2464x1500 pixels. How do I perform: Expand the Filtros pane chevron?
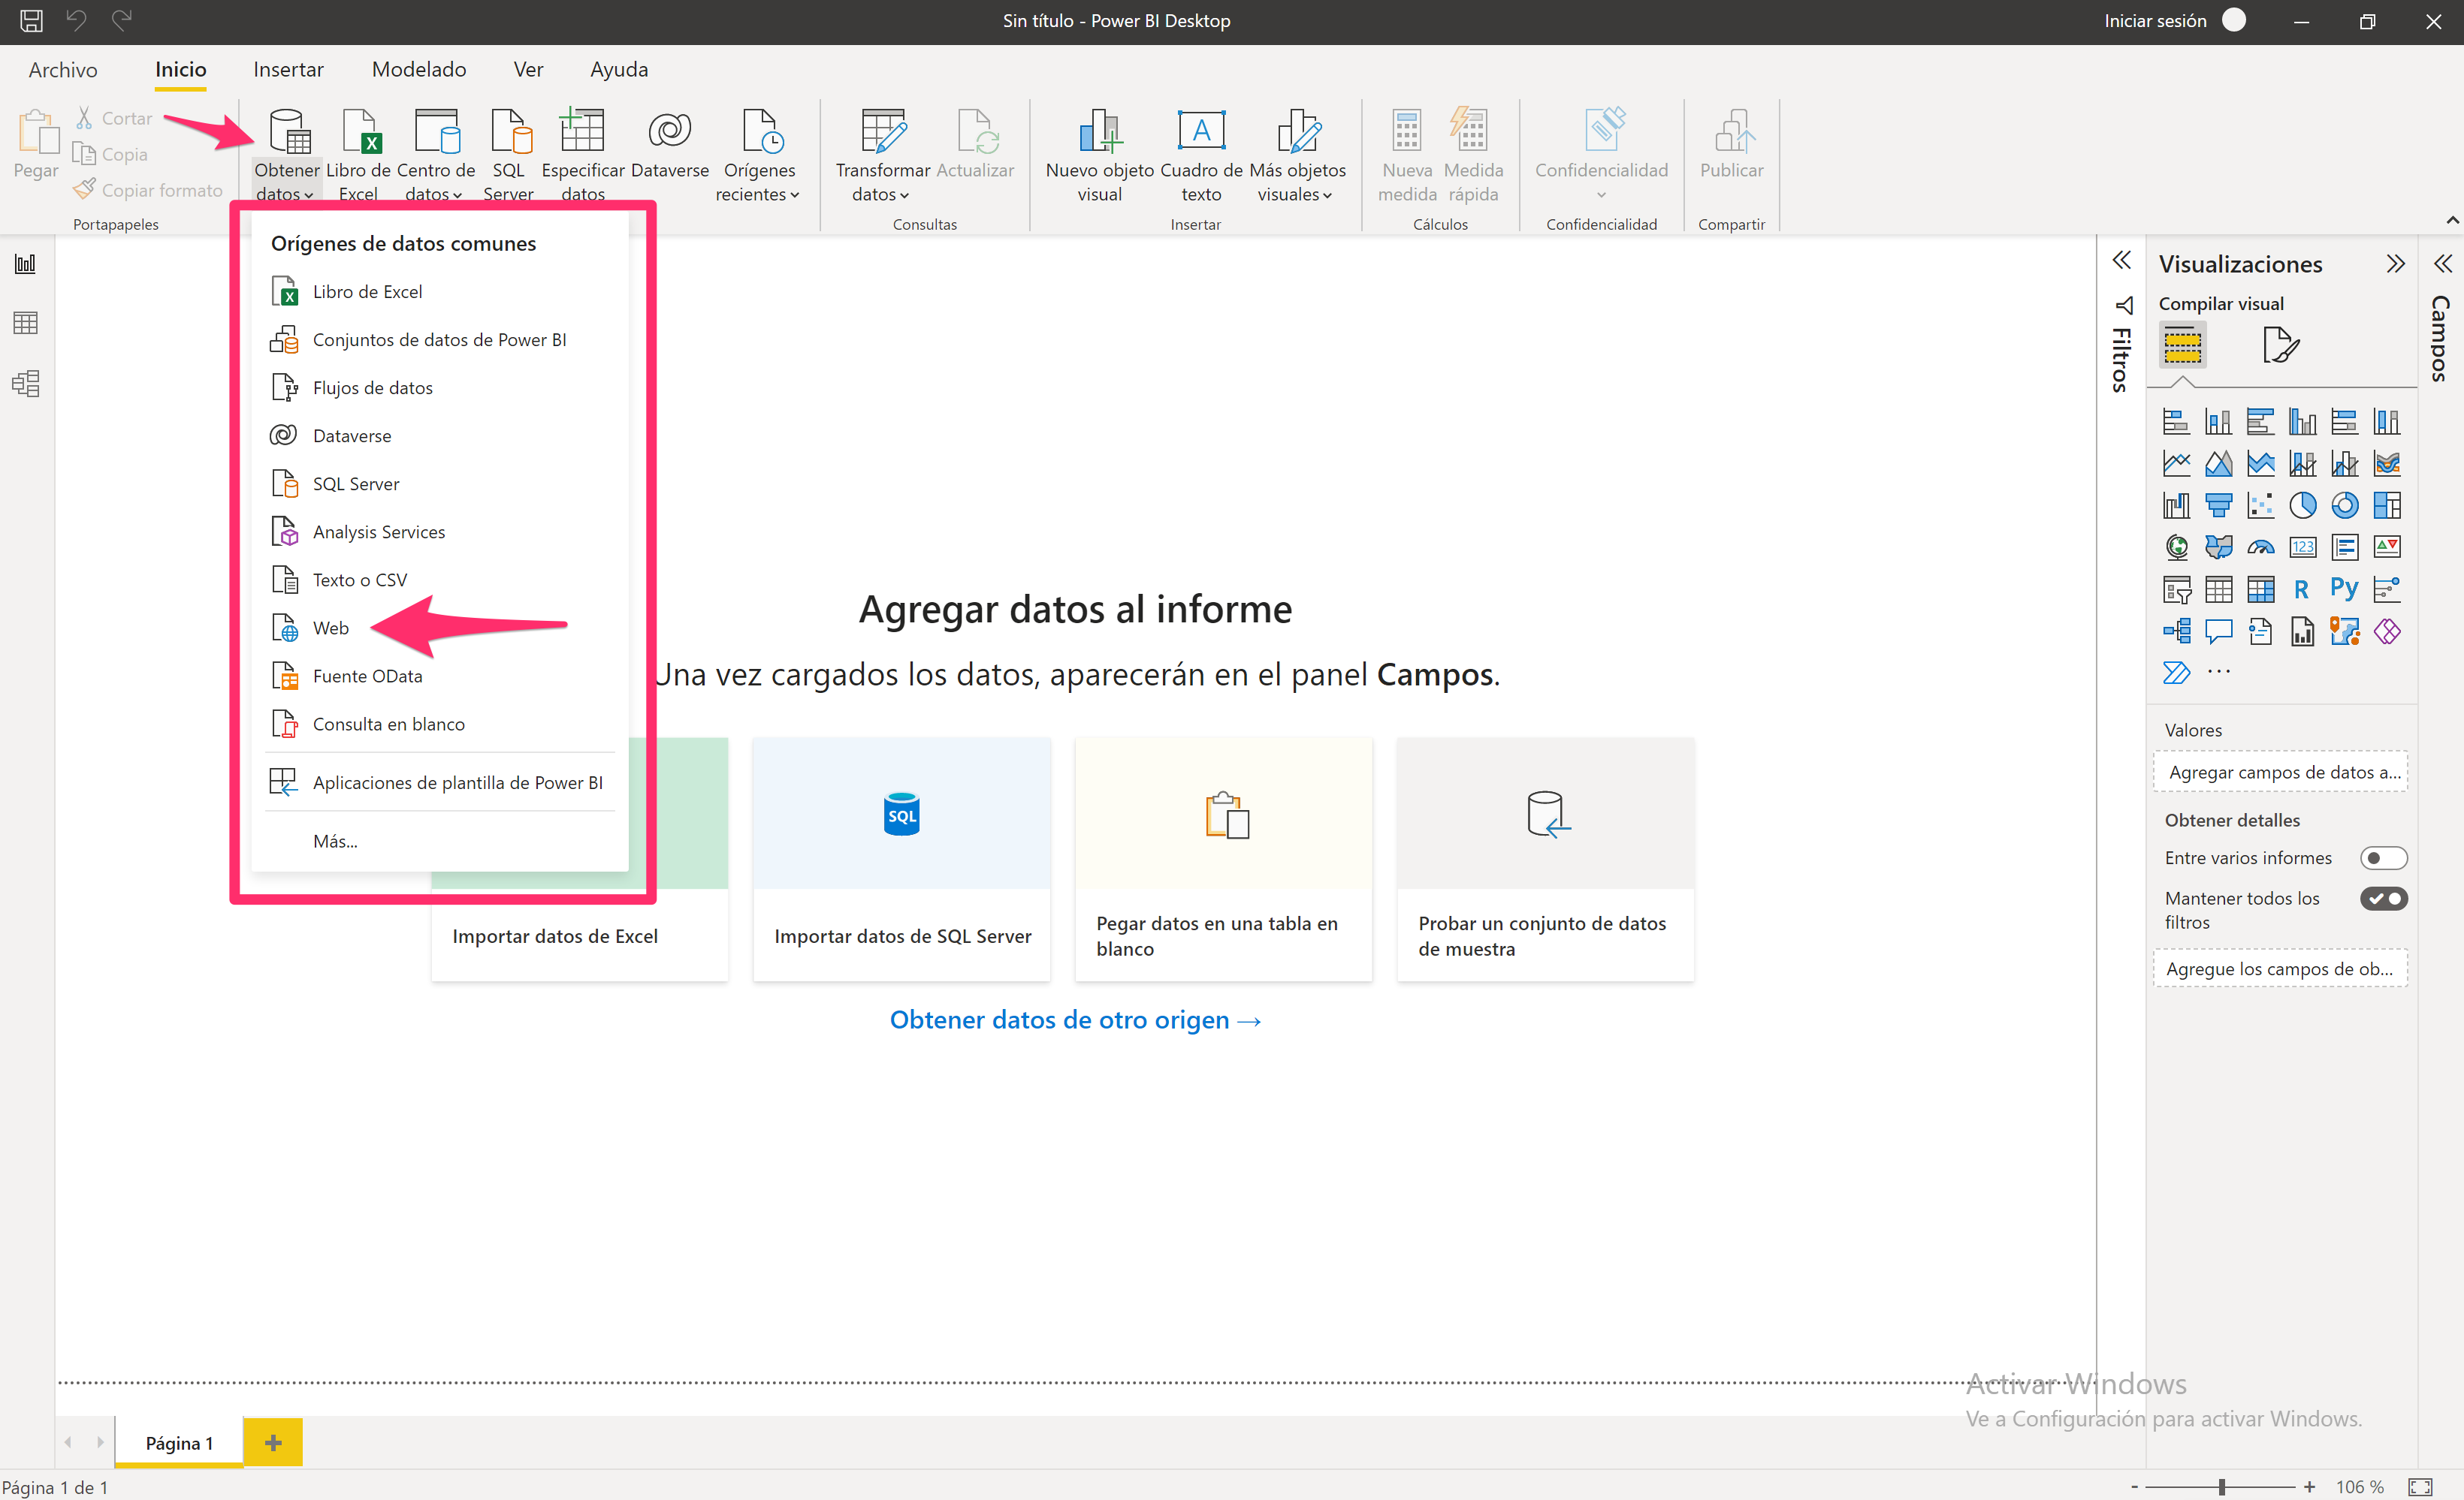(2121, 261)
